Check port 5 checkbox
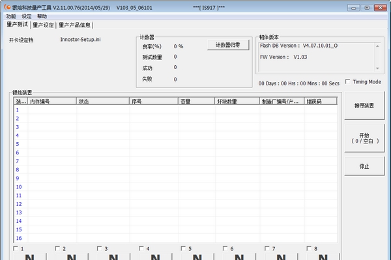 pyautogui.click(x=183, y=248)
